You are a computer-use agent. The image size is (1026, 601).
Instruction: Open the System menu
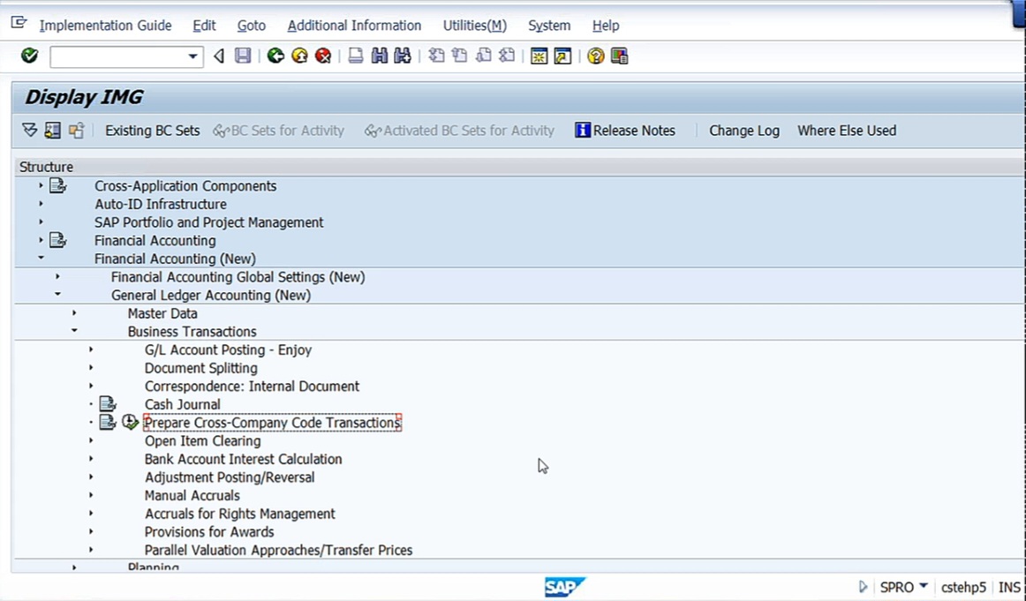click(x=549, y=26)
